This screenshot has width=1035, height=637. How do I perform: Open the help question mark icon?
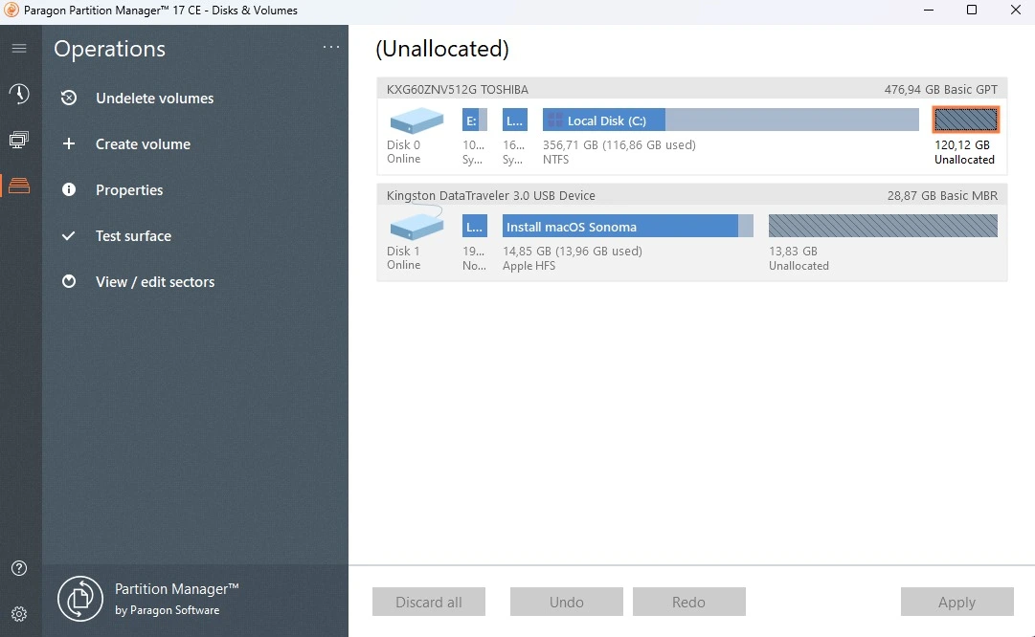pos(19,568)
